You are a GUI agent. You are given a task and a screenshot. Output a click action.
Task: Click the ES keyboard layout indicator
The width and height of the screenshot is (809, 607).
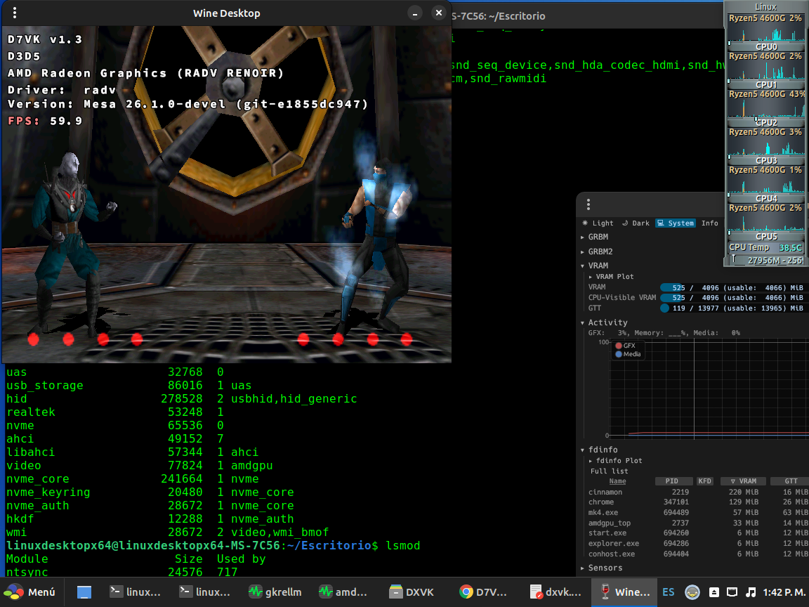pyautogui.click(x=668, y=592)
